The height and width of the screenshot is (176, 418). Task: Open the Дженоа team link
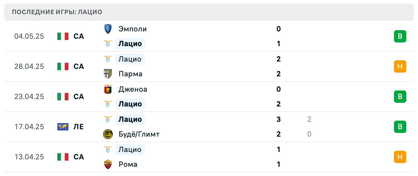point(133,89)
